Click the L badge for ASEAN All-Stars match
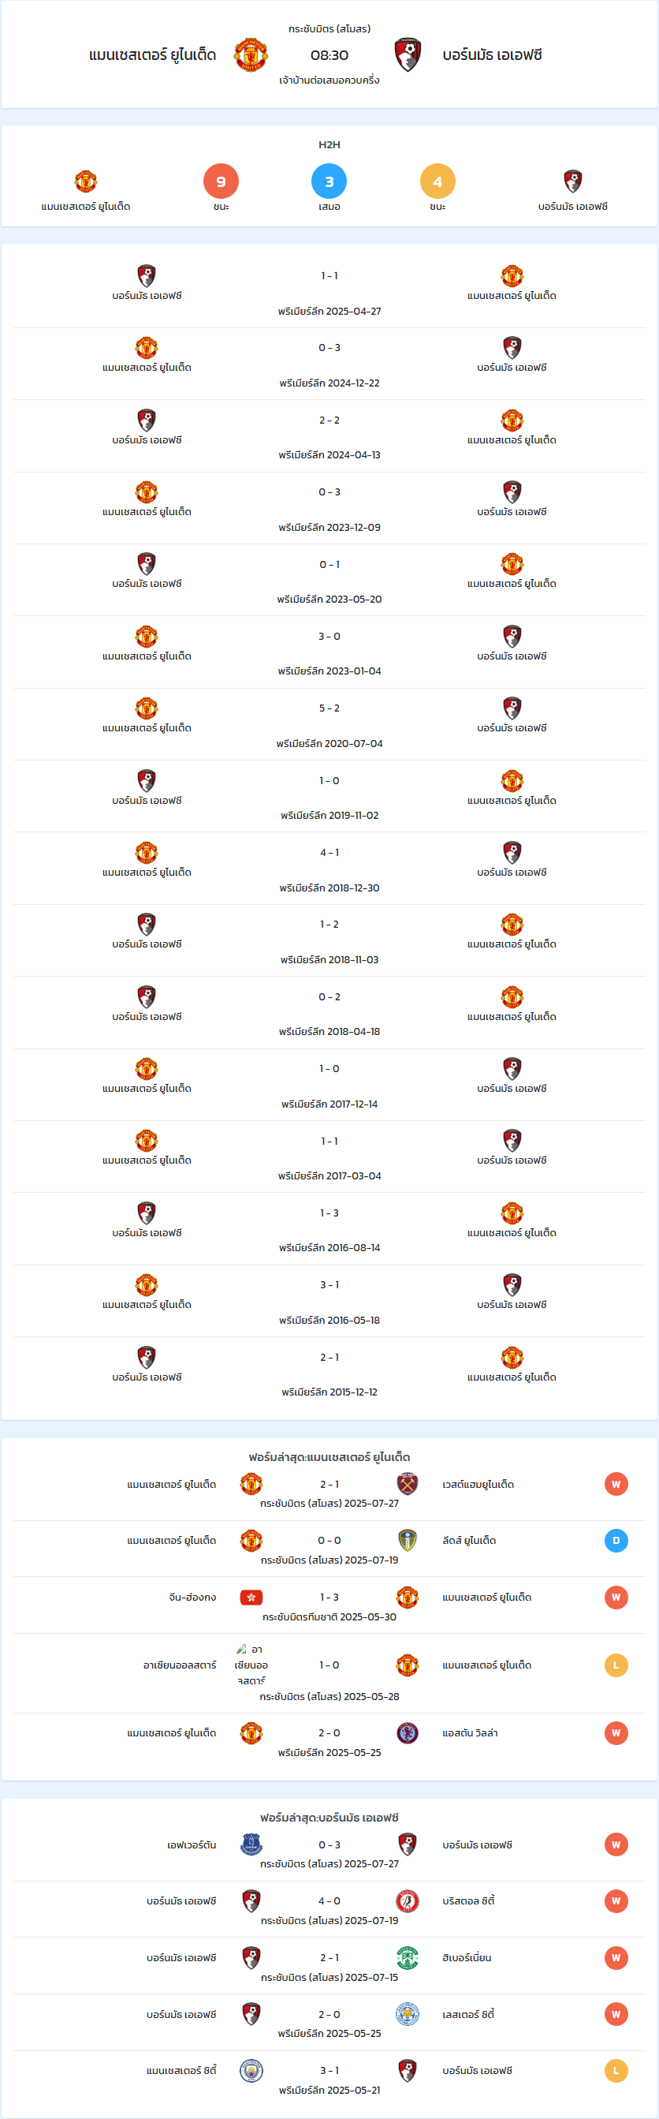Image resolution: width=659 pixels, height=2119 pixels. [x=616, y=1665]
